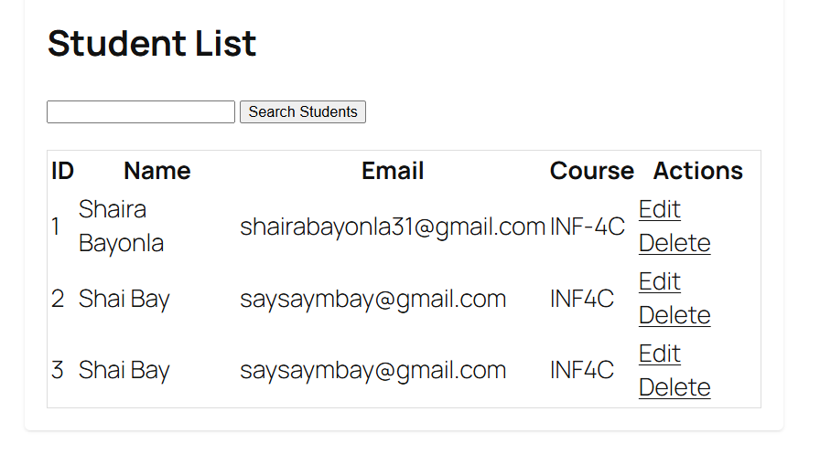Viewport: 831px width, 454px height.
Task: Delete the student with ID 3
Action: click(x=674, y=387)
